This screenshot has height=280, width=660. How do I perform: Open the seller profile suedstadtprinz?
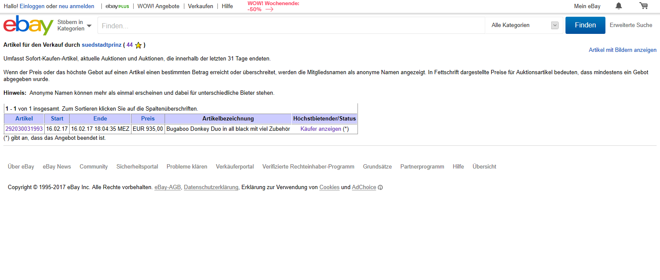pyautogui.click(x=101, y=45)
